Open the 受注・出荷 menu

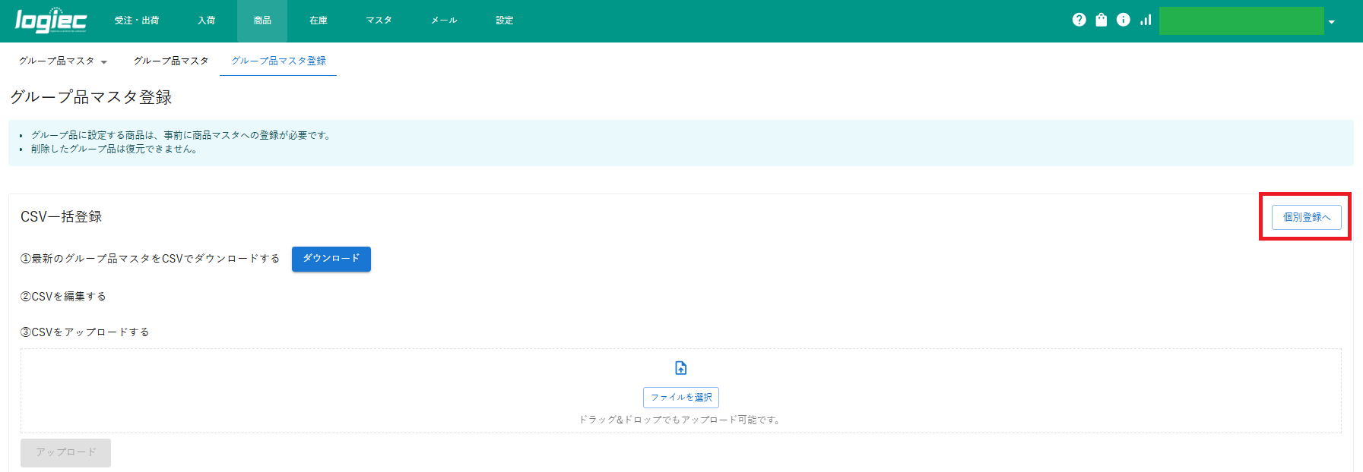137,20
